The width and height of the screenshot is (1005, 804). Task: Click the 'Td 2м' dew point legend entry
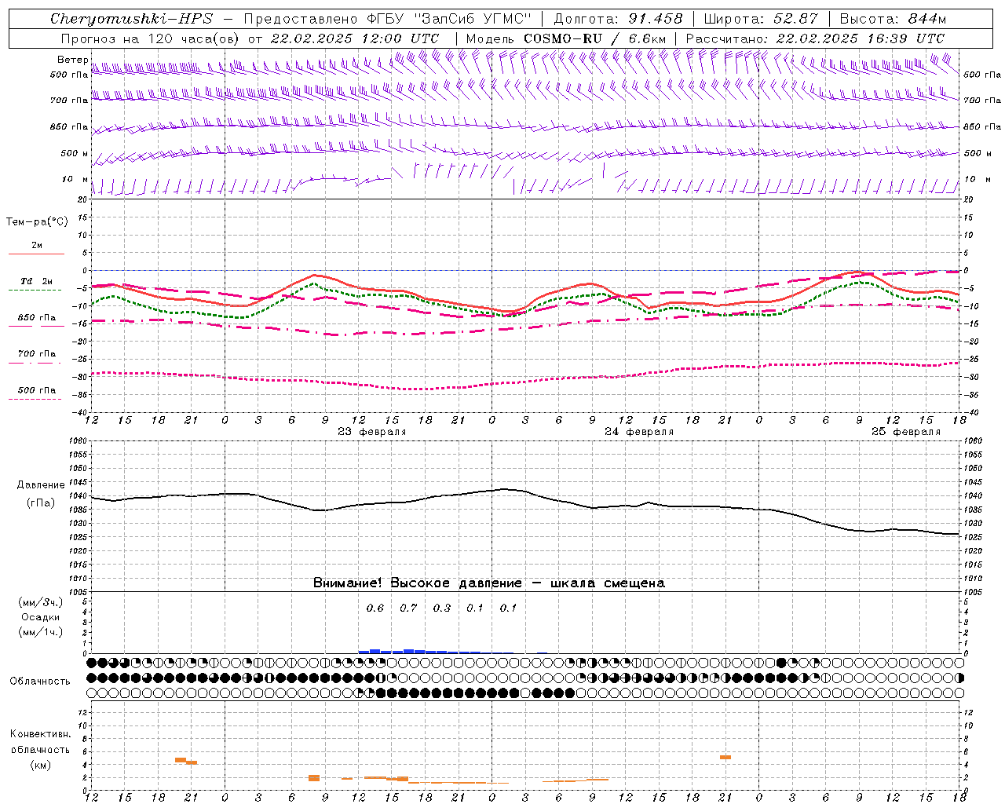click(37, 281)
